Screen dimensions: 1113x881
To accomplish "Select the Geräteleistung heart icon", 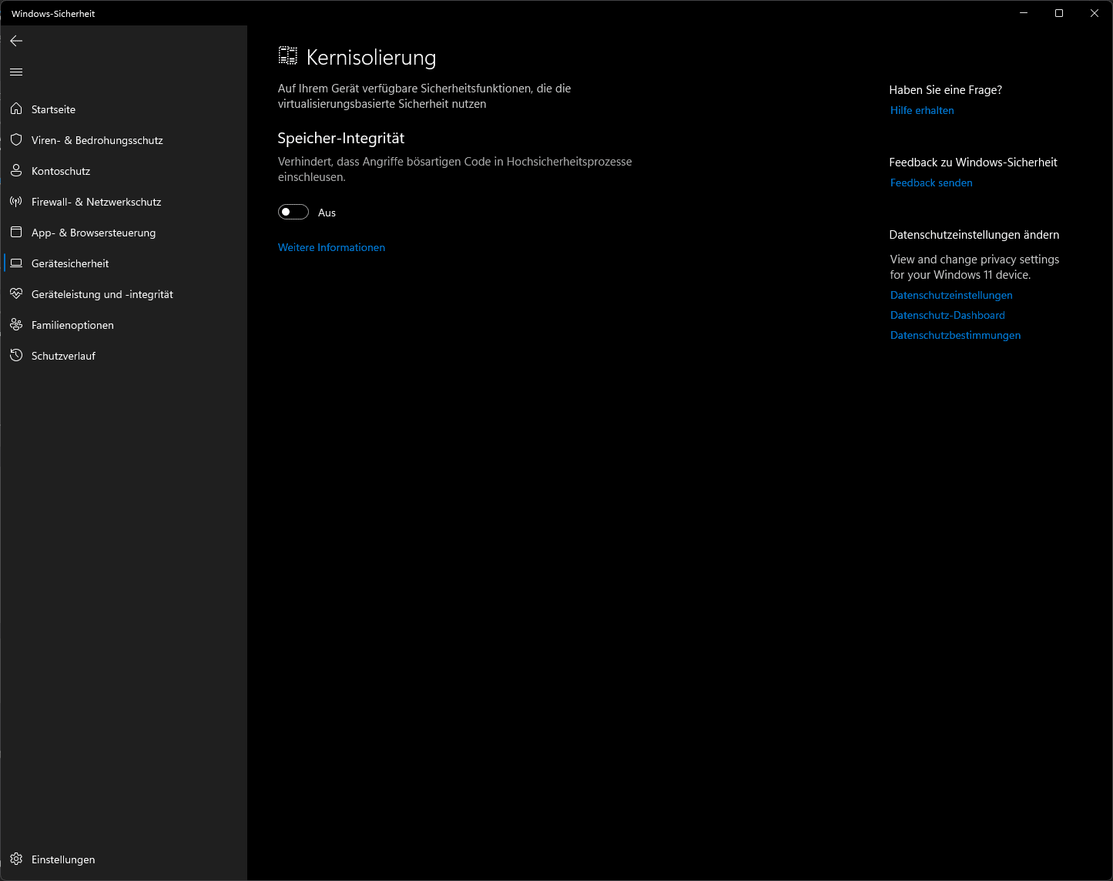I will click(x=16, y=294).
